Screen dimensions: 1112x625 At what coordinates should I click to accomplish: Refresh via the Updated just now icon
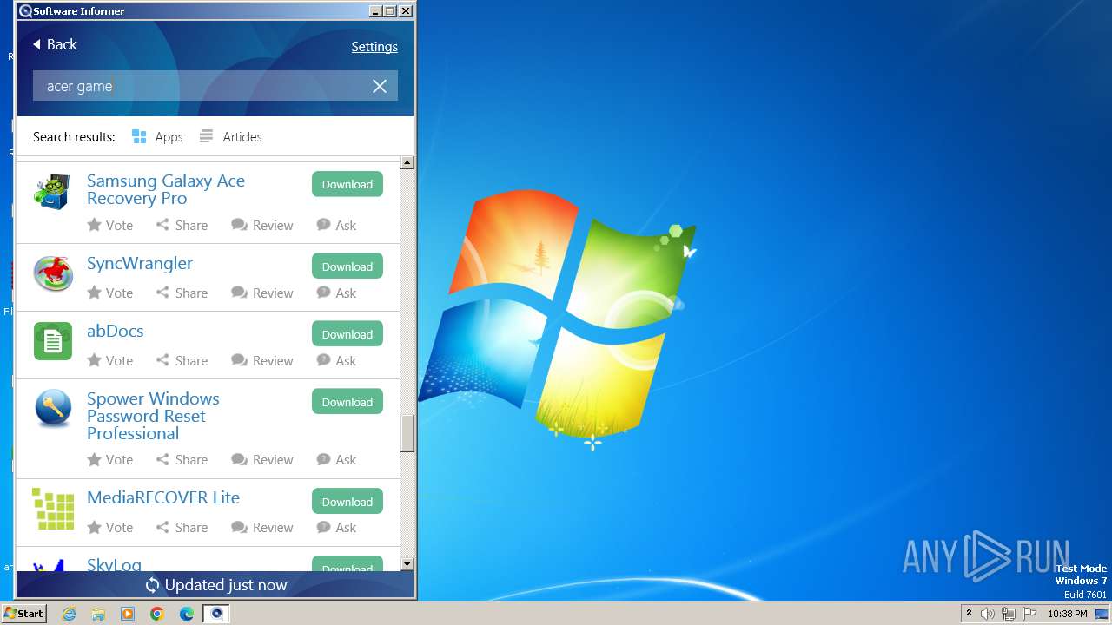point(152,585)
